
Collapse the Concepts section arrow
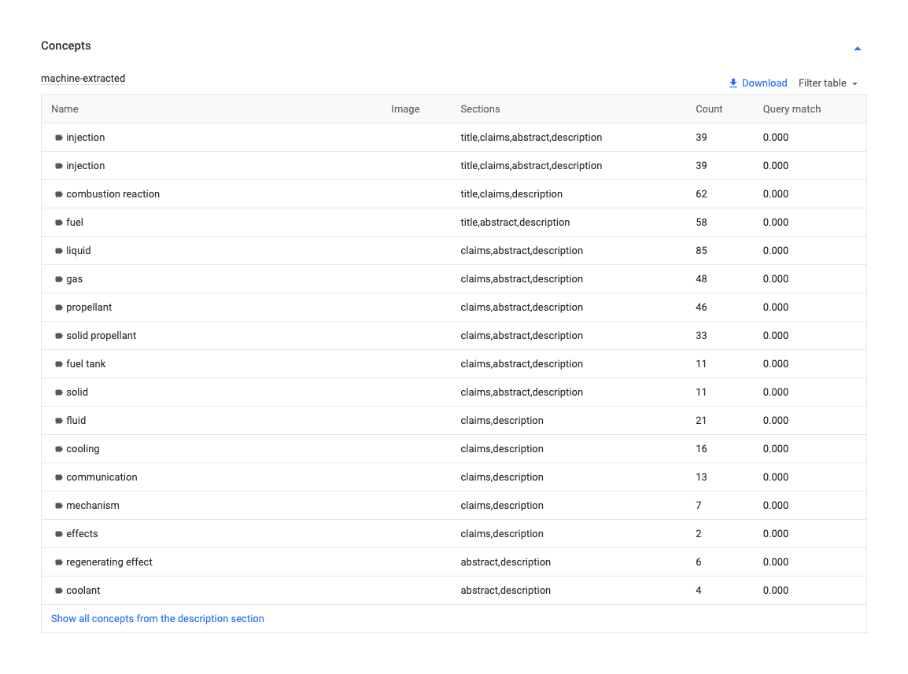pos(857,49)
